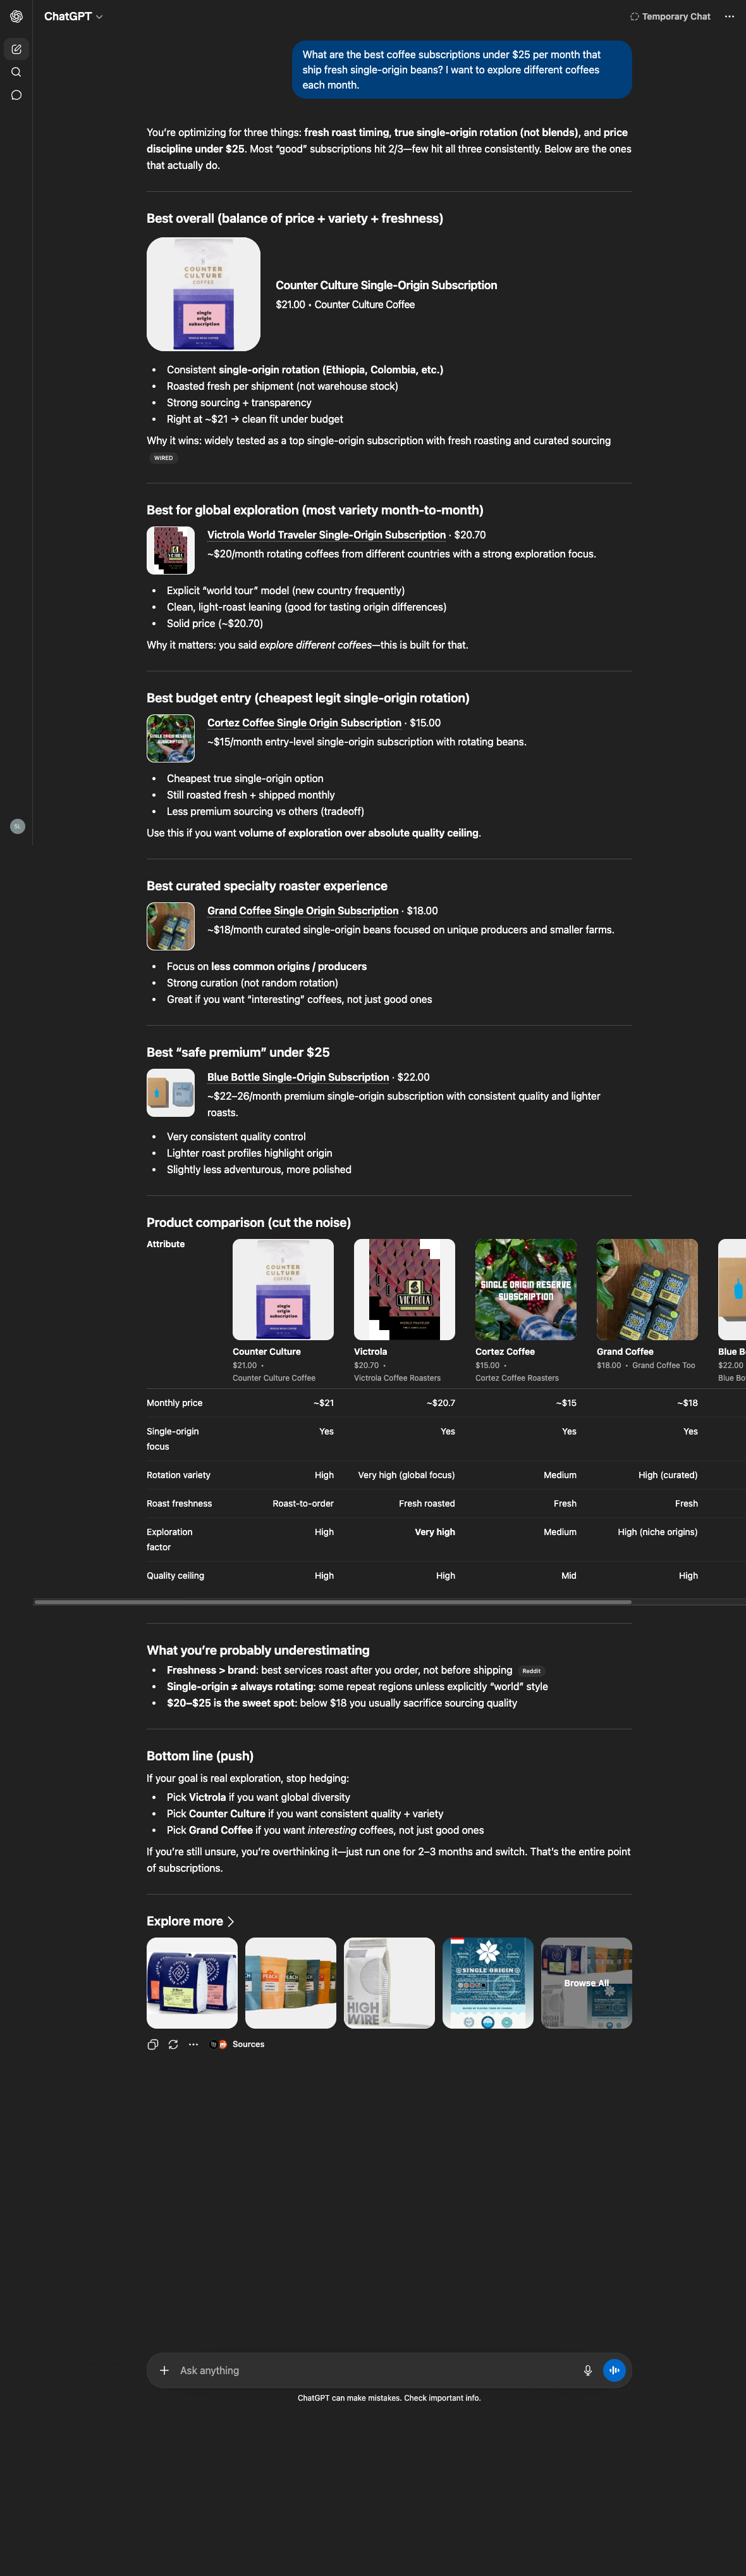Image resolution: width=746 pixels, height=2576 pixels.
Task: Click the 'Quality ceiling' row label
Action: tap(176, 1576)
